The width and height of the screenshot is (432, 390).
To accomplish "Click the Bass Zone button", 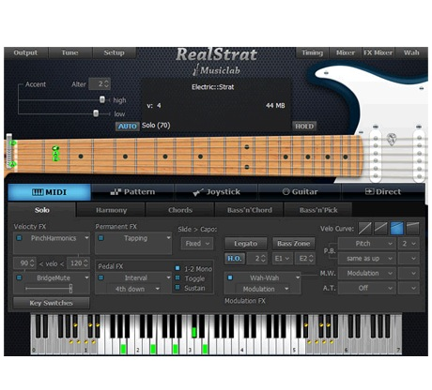I will point(294,244).
